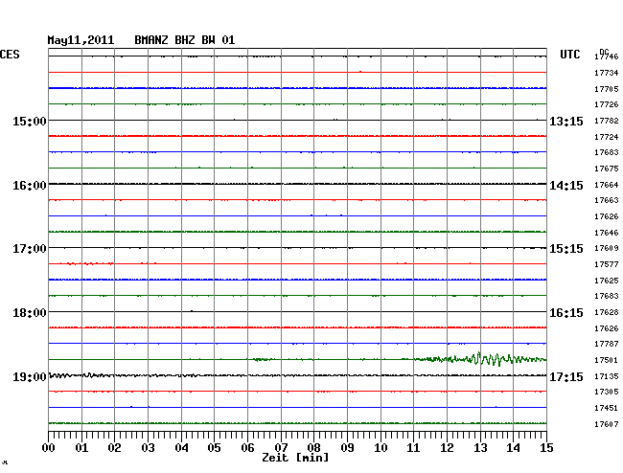This screenshot has height=473, width=623.
Task: Click the offset value 17726
Action: (x=607, y=104)
